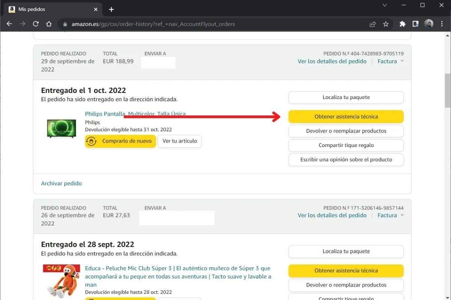Open a new browser tab
Screen dimensions: 451x300
[111, 9]
